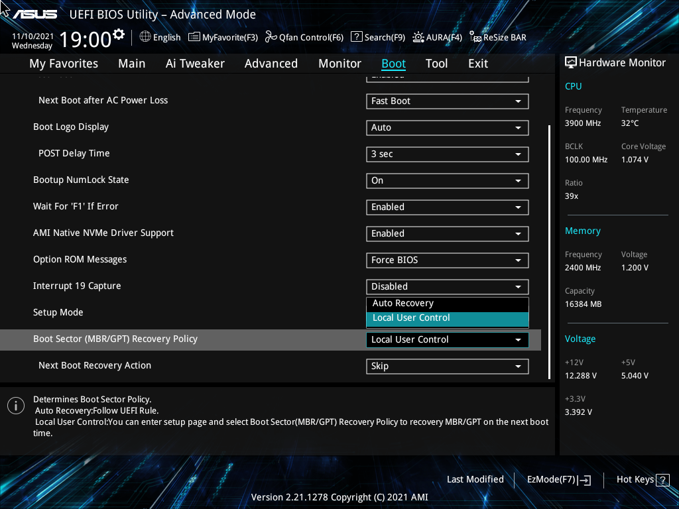Click the ReSize BAR icon
679x509 pixels.
475,37
